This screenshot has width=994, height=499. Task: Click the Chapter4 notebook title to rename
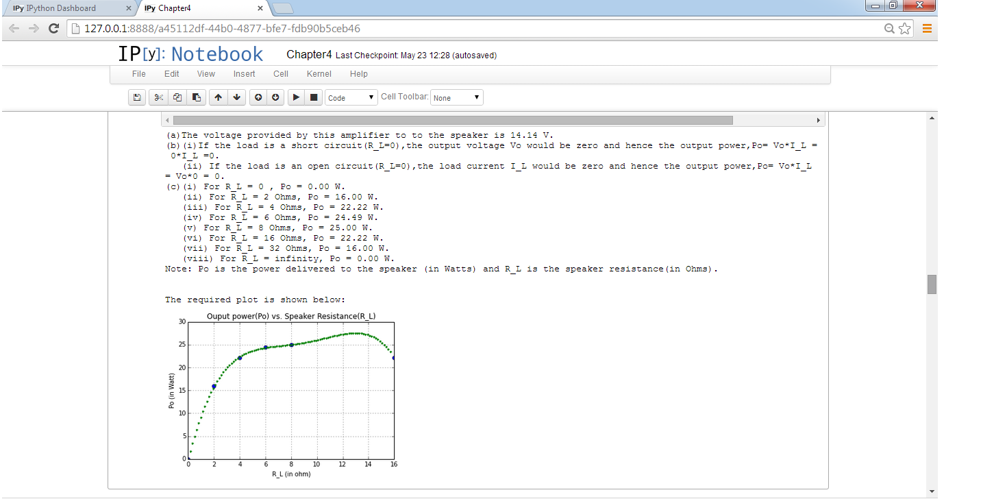point(309,55)
